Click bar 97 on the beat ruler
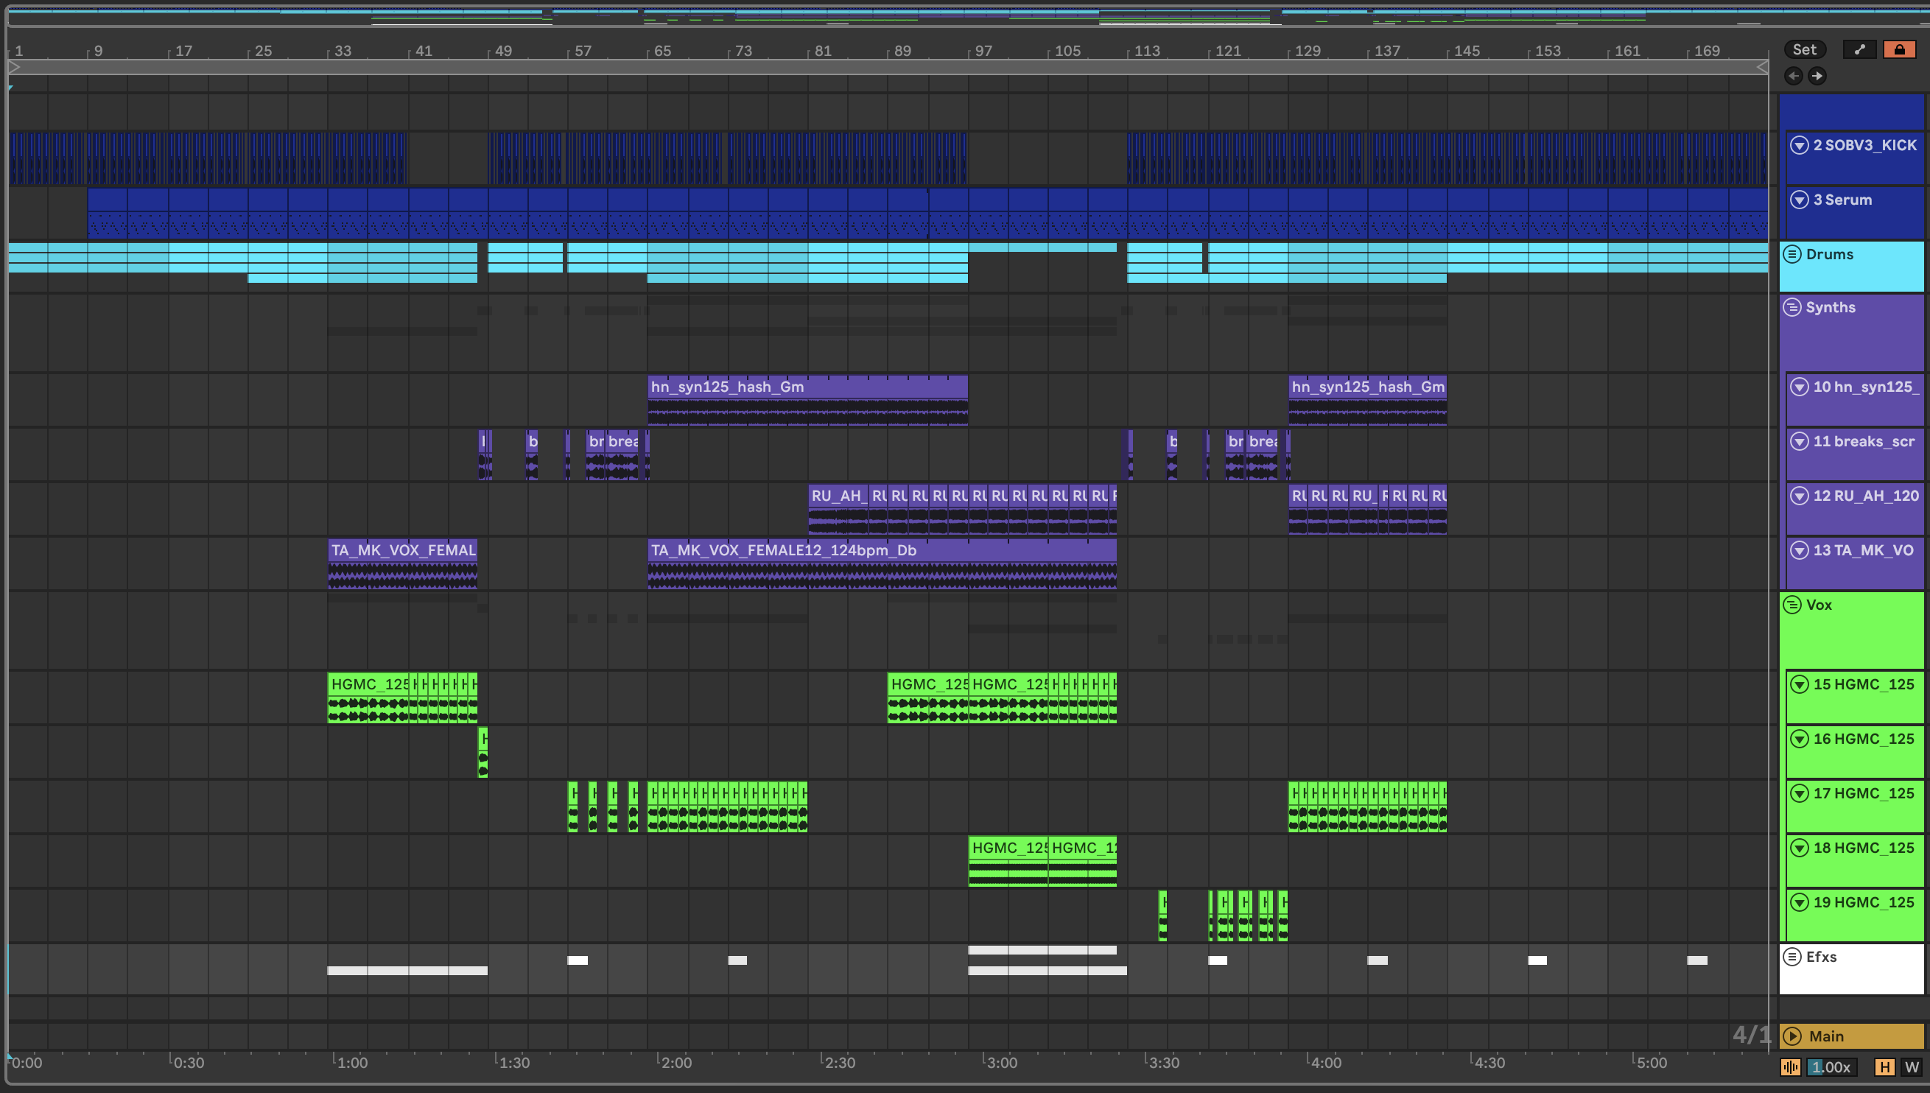1930x1093 pixels. (982, 50)
